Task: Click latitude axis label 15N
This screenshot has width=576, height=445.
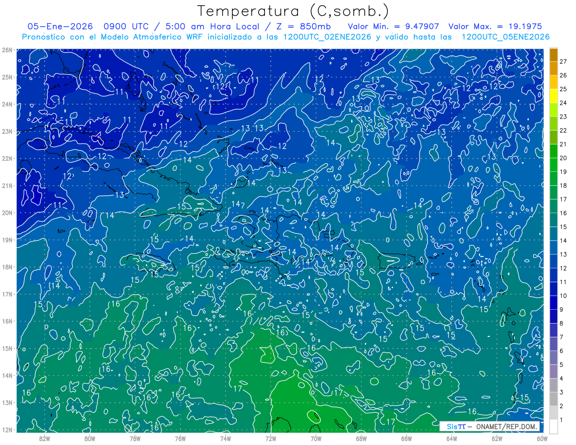Action: [x=7, y=348]
